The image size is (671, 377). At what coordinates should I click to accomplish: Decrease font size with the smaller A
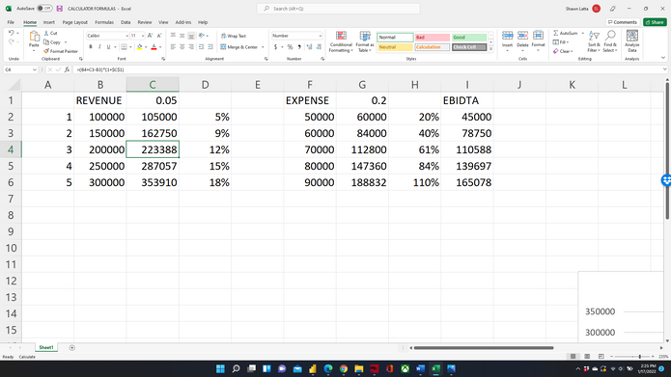tap(159, 36)
